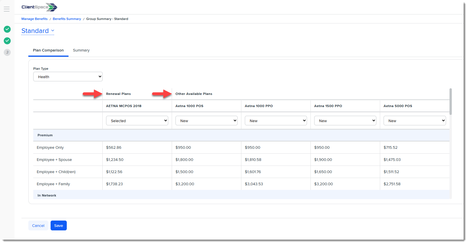Open status dropdown for Aetna 1000 PPO
This screenshot has height=244, width=468.
(x=276, y=121)
